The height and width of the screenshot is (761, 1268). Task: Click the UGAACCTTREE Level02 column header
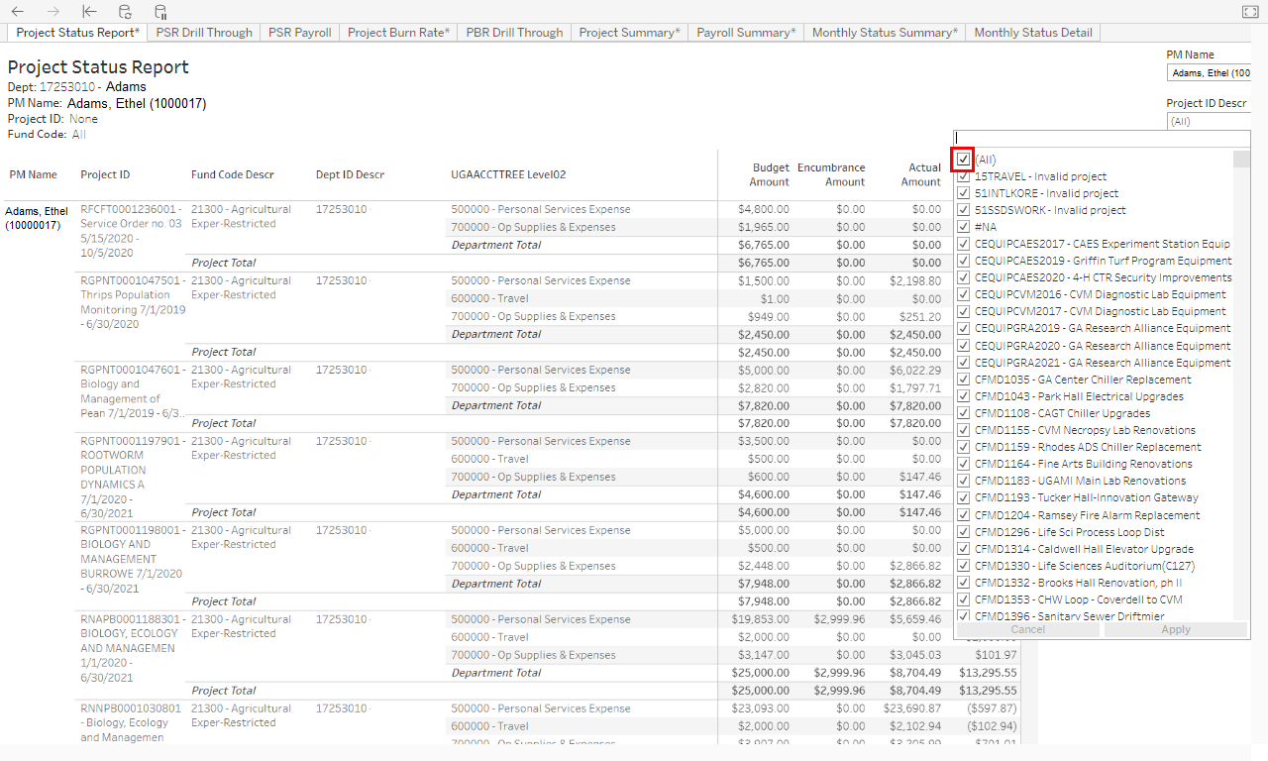(x=508, y=175)
